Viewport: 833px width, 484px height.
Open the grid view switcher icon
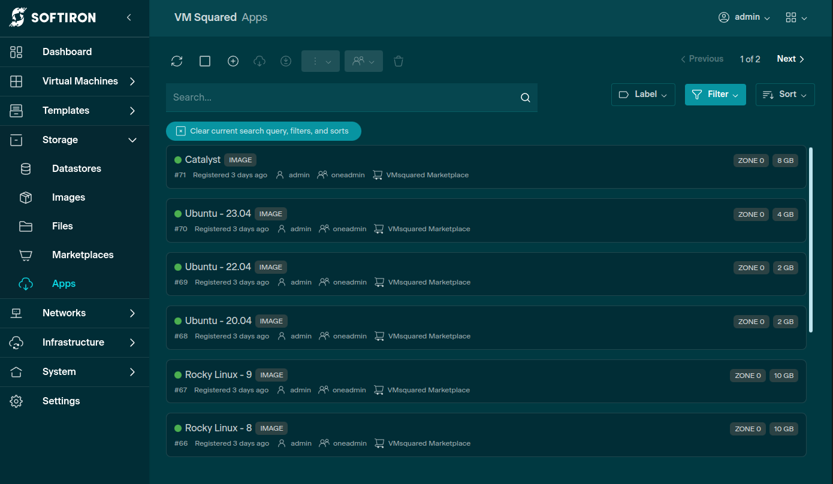[x=796, y=17]
